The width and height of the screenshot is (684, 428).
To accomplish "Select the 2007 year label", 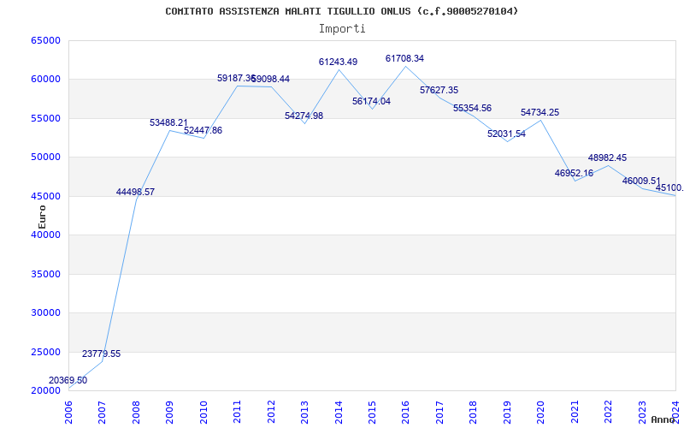I will click(102, 412).
